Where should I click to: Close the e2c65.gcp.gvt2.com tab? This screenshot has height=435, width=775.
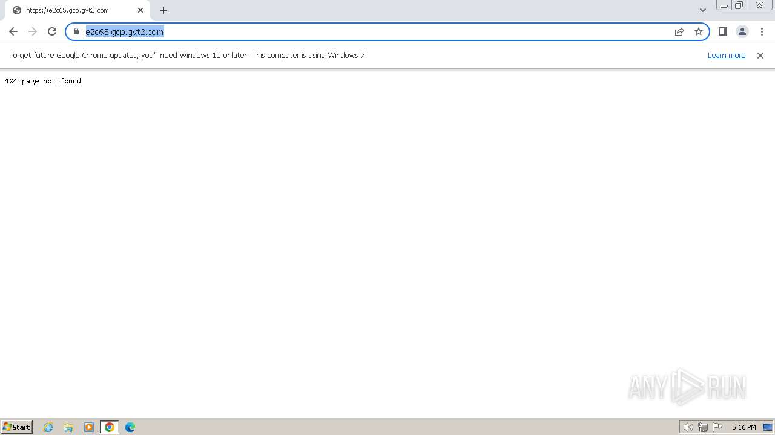point(140,10)
